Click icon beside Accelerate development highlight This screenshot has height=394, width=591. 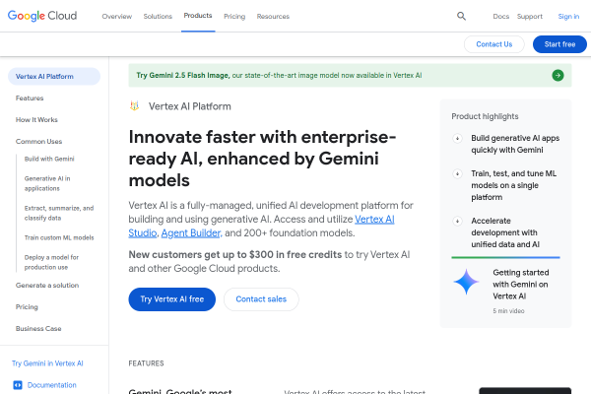tap(458, 221)
